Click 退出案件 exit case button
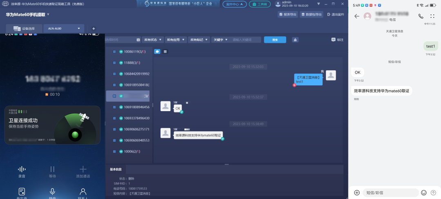 click(336, 14)
